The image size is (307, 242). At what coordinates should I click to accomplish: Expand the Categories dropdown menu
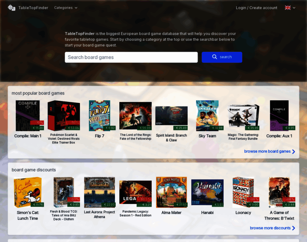click(x=66, y=8)
